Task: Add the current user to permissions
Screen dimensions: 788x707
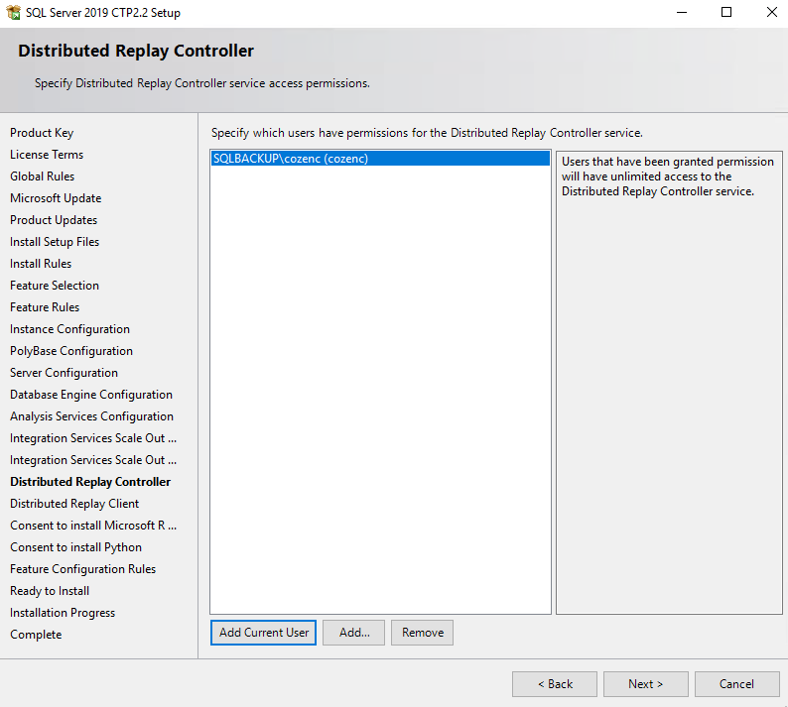Action: (263, 633)
